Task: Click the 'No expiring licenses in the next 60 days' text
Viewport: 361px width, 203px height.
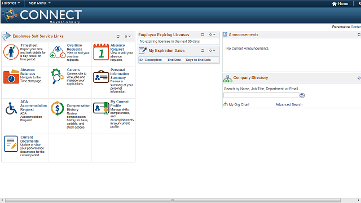Action: [x=170, y=41]
